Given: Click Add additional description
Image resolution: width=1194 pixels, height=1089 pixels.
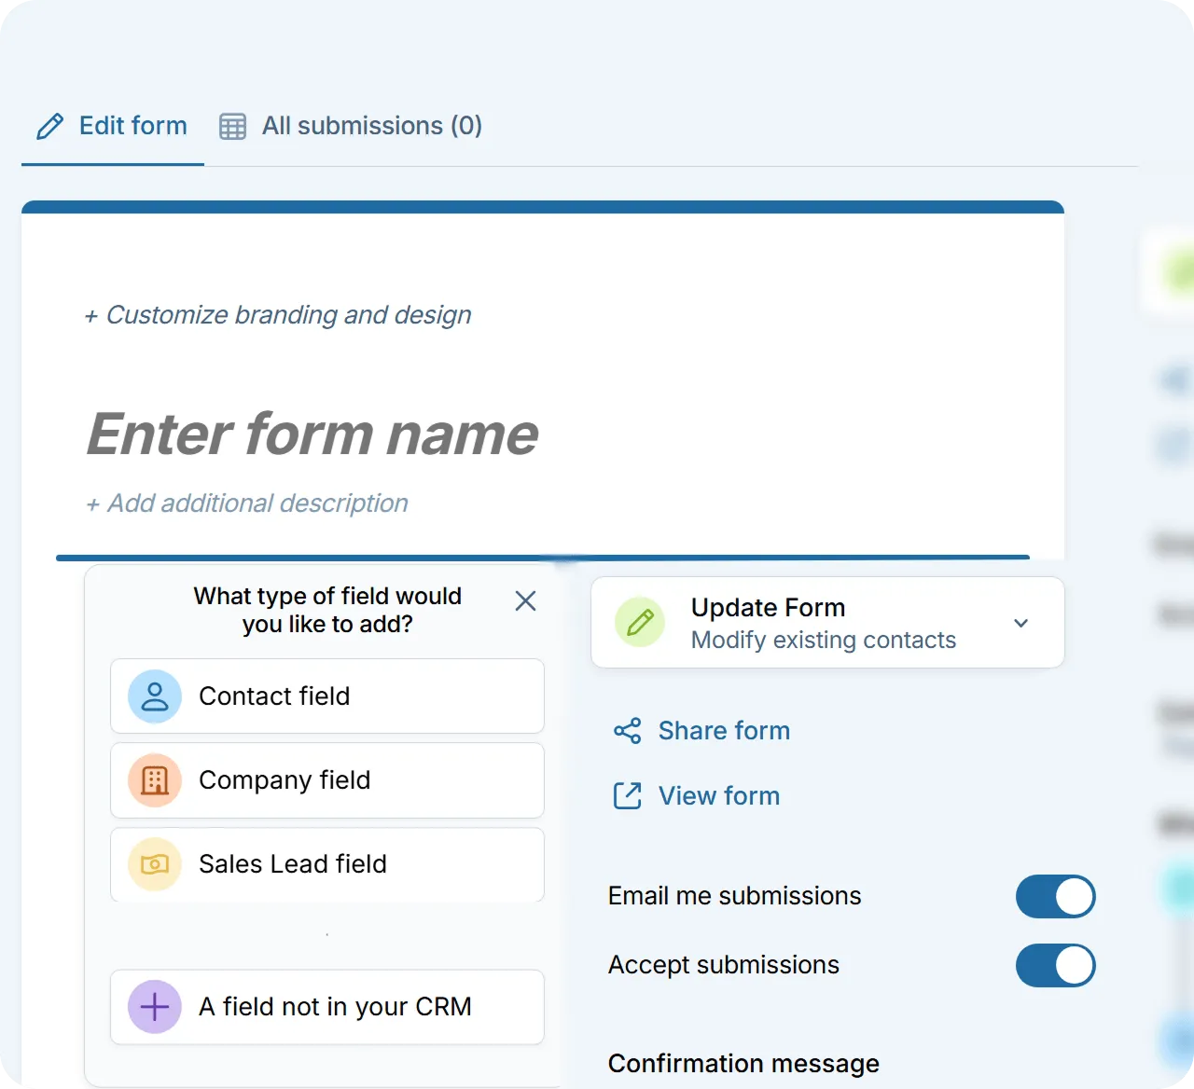Looking at the screenshot, I should coord(247,503).
